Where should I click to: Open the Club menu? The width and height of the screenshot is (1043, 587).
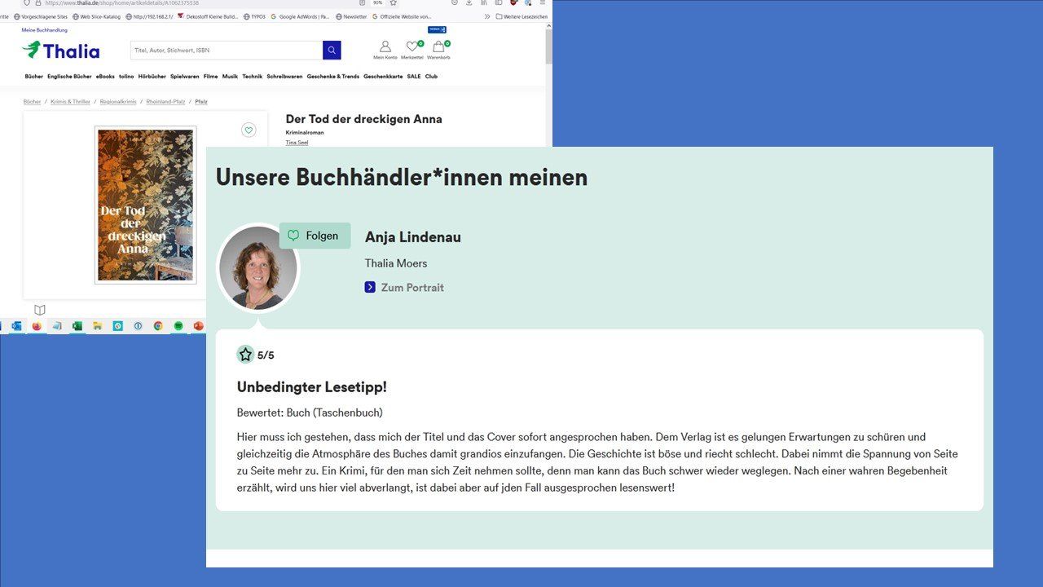click(x=431, y=77)
